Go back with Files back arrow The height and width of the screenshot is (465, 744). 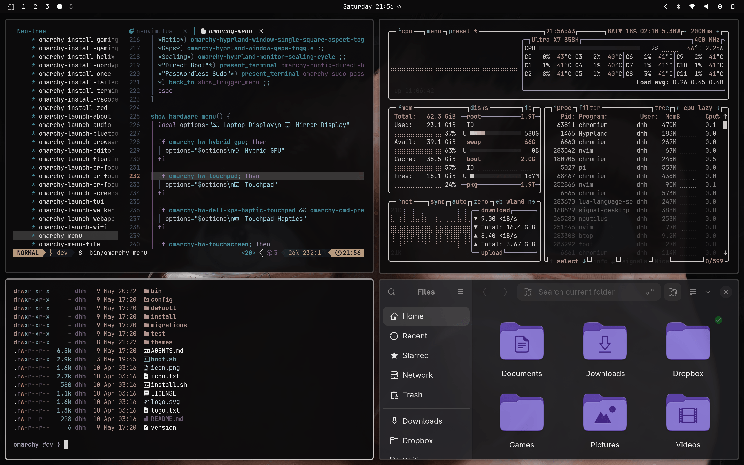(484, 292)
